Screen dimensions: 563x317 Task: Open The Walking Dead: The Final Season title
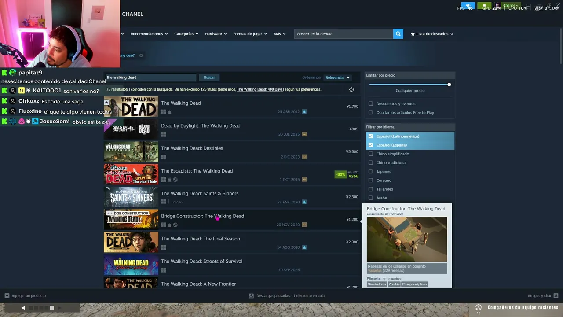click(201, 239)
